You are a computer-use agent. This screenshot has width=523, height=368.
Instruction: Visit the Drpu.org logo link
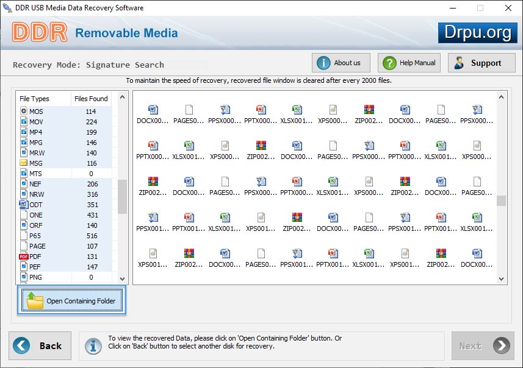(478, 33)
